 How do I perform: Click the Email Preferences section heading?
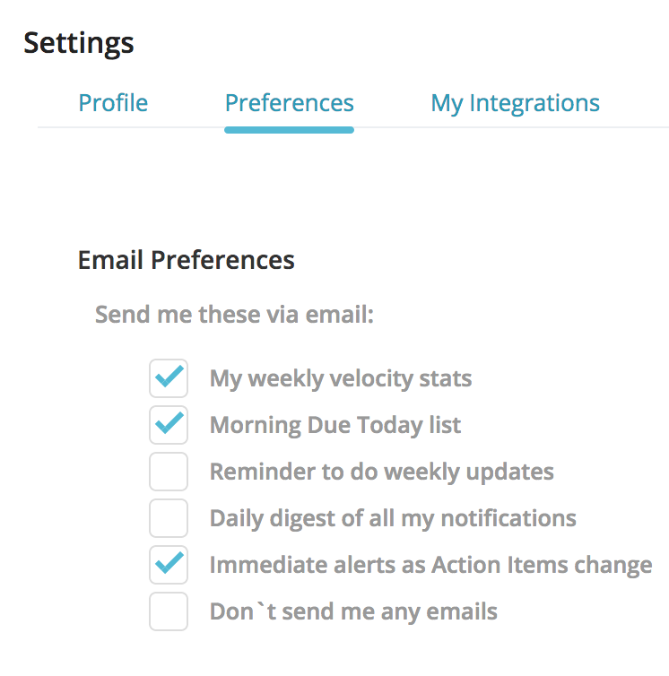click(x=186, y=260)
